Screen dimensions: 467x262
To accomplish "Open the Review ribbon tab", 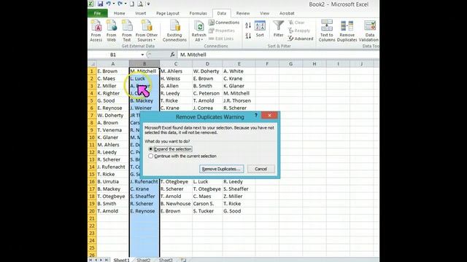I will [243, 13].
